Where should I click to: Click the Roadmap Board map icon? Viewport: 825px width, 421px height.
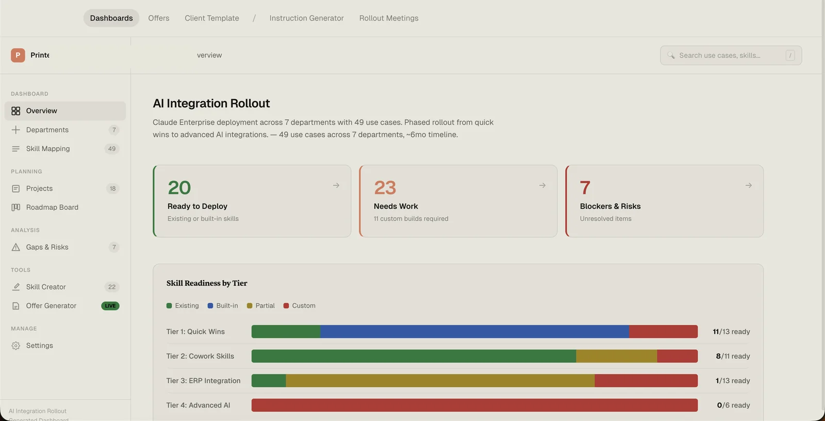[x=16, y=207]
